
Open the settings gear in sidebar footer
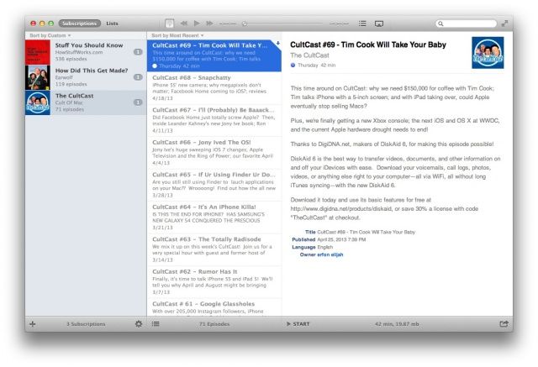pos(139,324)
